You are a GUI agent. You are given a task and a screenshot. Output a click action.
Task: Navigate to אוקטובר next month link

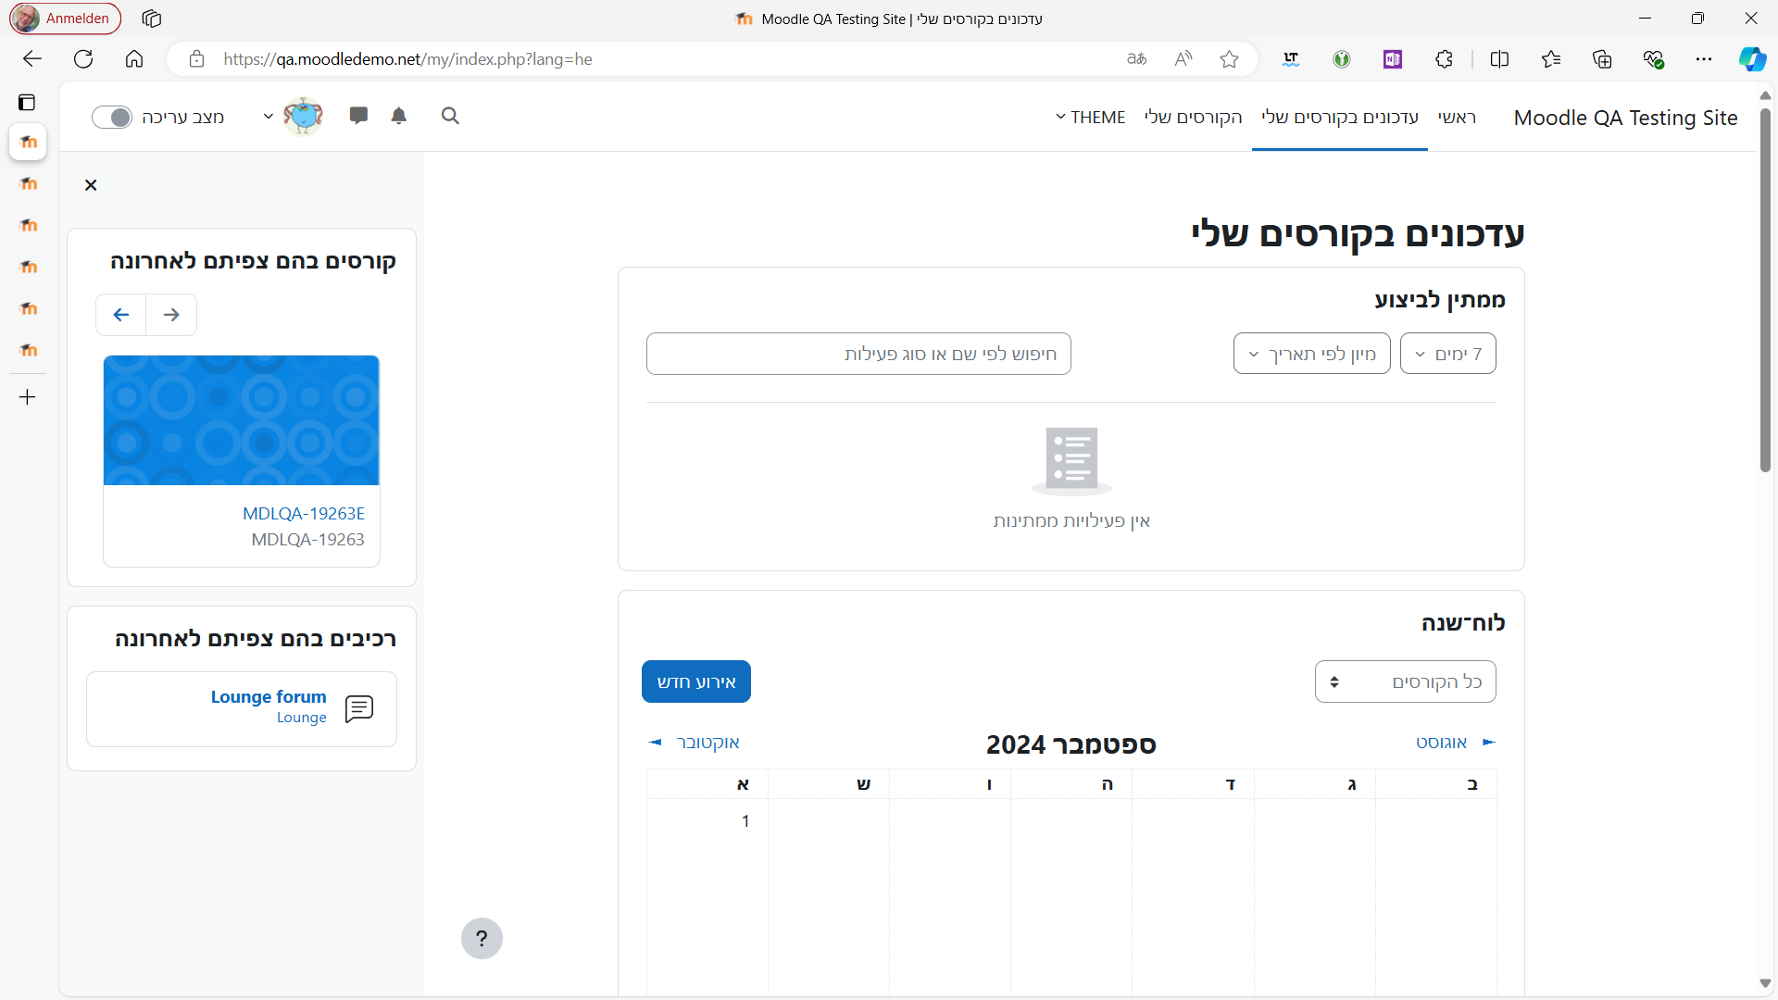695,743
